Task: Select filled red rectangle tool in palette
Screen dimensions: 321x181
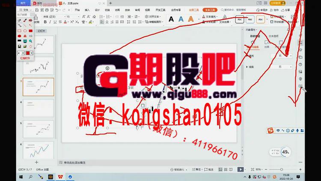Action: pyautogui.click(x=30, y=31)
